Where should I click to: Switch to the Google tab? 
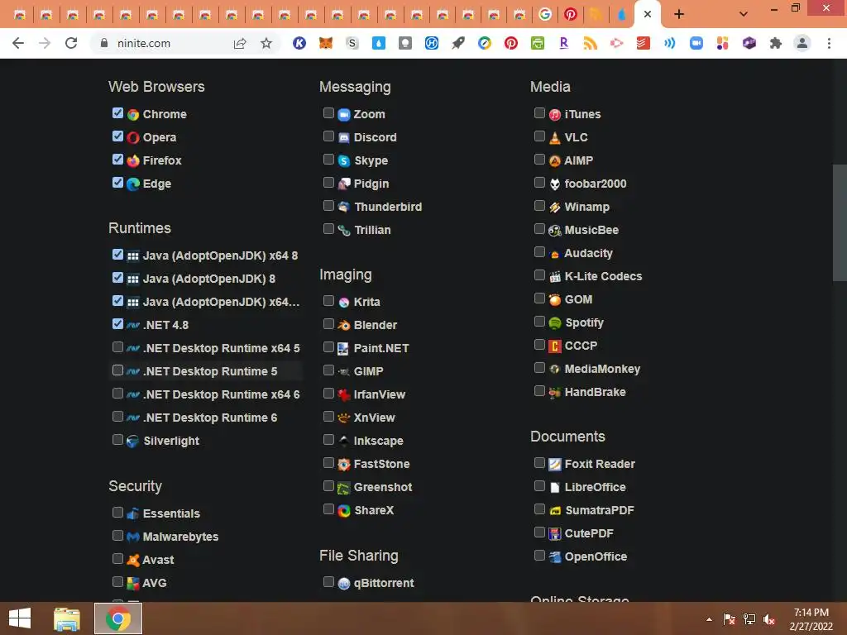[545, 15]
